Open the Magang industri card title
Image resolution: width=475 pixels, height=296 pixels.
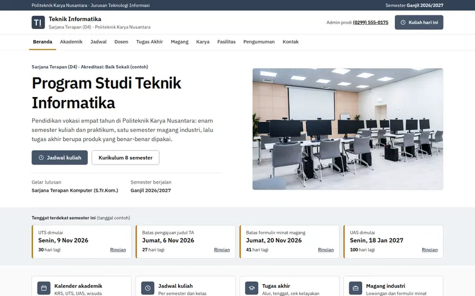pos(385,286)
